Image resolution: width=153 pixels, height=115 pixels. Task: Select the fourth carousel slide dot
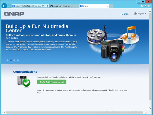coord(18,60)
